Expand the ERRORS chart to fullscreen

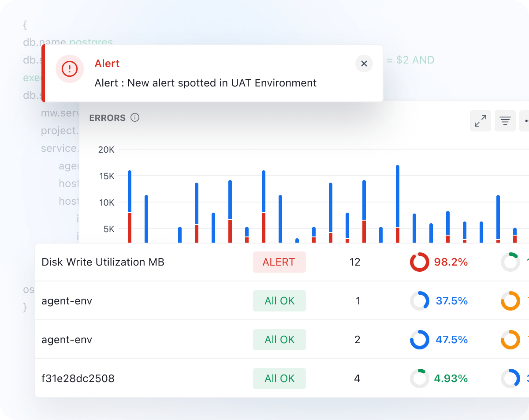(481, 121)
